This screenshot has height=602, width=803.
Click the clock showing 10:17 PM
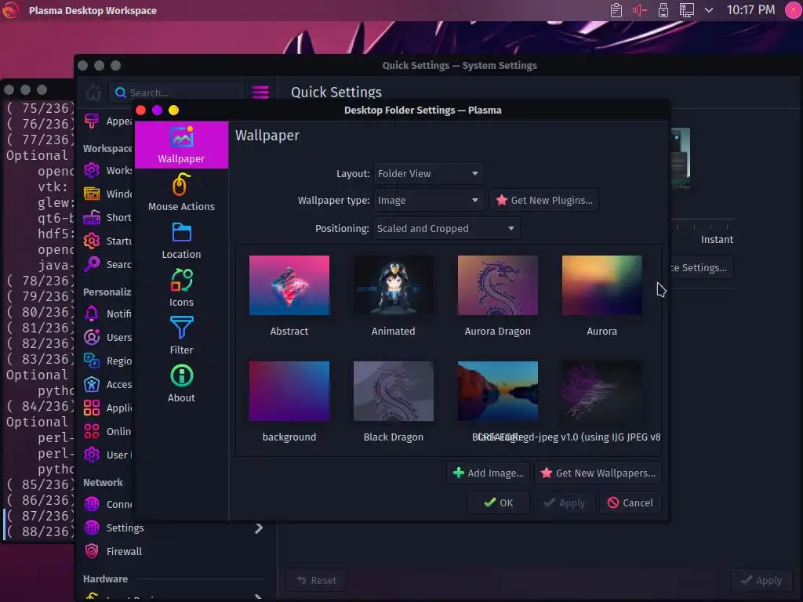[750, 9]
